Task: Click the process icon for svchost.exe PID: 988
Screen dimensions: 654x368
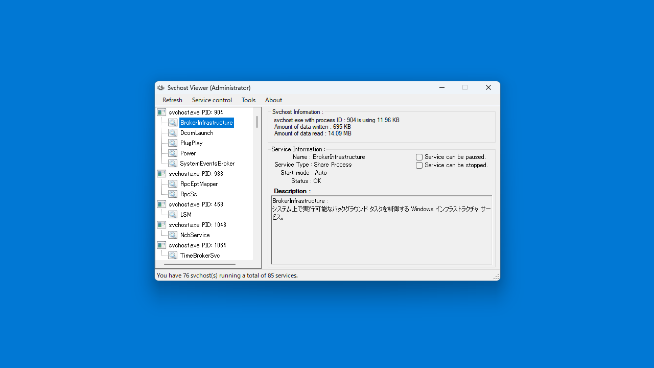Action: tap(161, 174)
